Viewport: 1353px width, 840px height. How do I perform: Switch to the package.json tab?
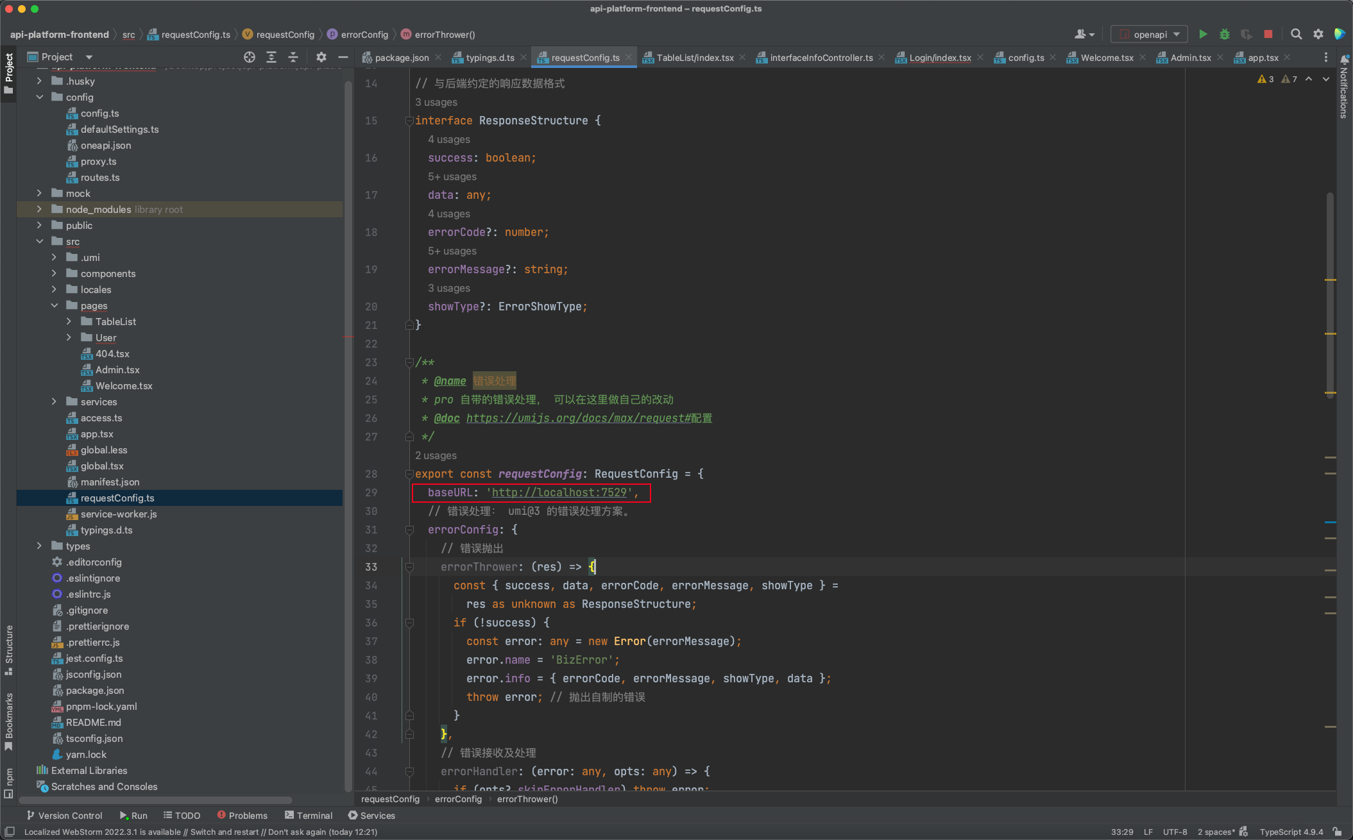pyautogui.click(x=401, y=58)
